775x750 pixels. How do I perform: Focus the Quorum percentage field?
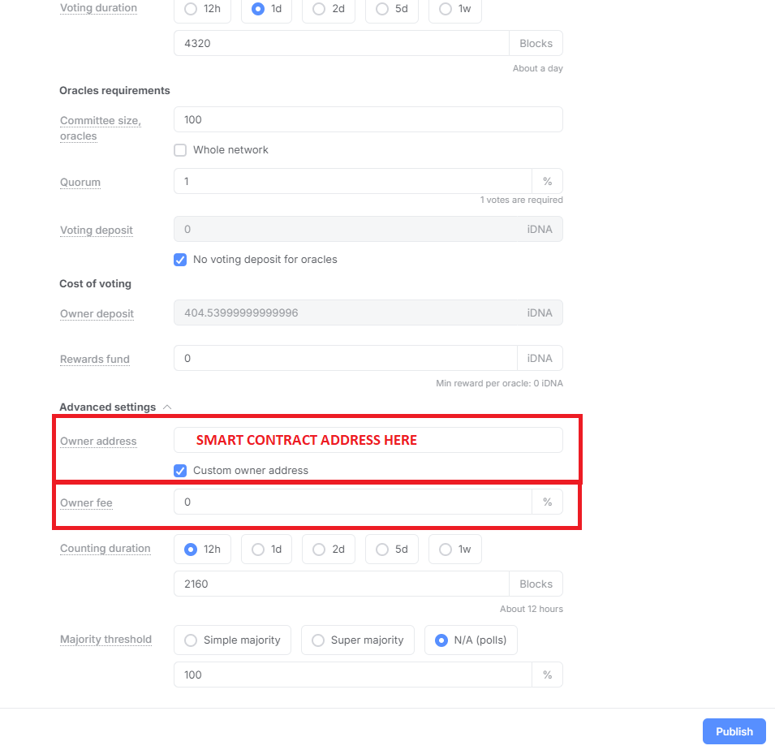(x=352, y=181)
